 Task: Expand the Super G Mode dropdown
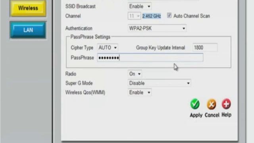(x=159, y=83)
